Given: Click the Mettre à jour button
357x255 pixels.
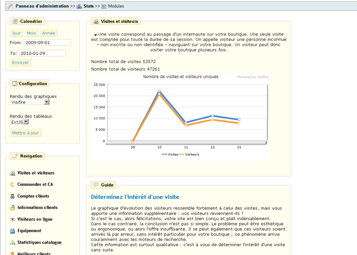Looking at the screenshot, I should click(x=25, y=133).
